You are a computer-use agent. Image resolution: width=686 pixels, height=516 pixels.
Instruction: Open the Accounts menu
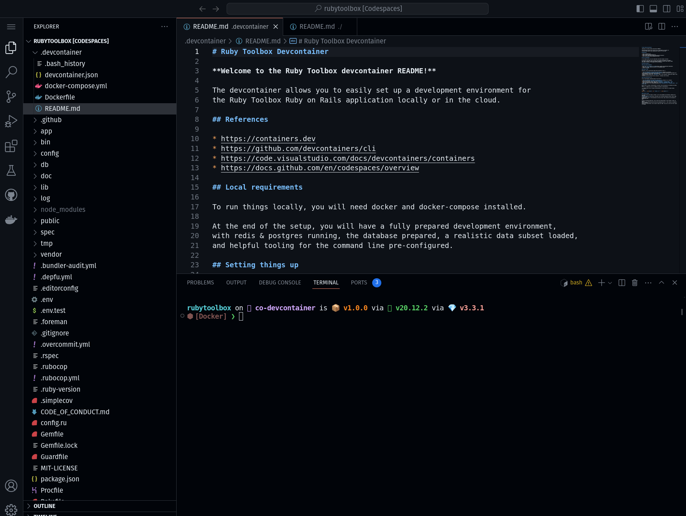11,486
